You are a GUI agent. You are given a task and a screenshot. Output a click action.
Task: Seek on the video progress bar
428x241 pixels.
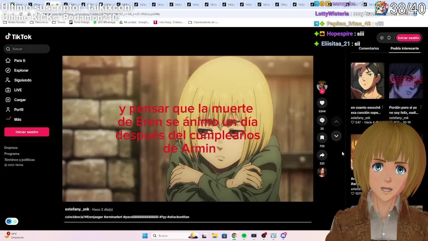188,222
